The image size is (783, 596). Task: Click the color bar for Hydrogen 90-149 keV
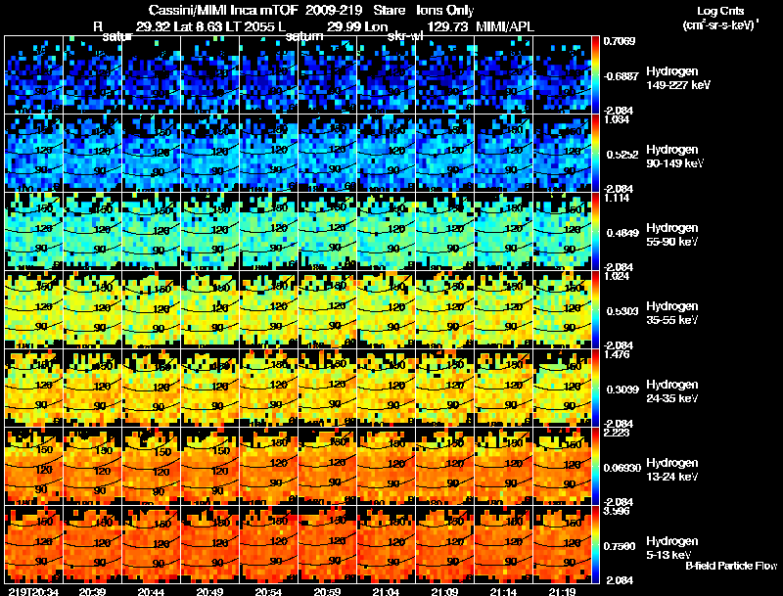point(595,154)
